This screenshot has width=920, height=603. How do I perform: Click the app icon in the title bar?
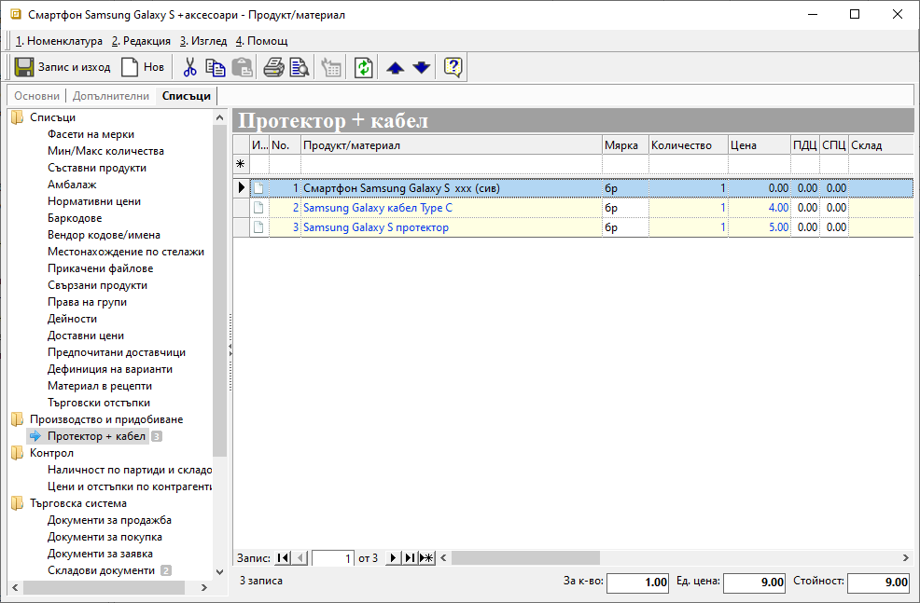click(15, 14)
